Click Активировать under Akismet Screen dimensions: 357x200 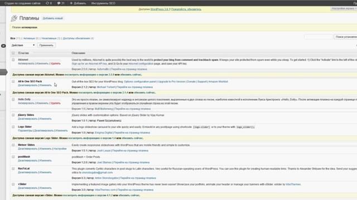click(26, 63)
